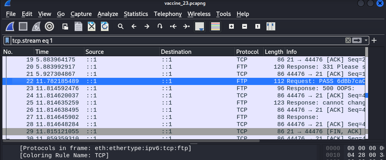Open the Statistics menu
386x160 pixels.
tap(136, 14)
